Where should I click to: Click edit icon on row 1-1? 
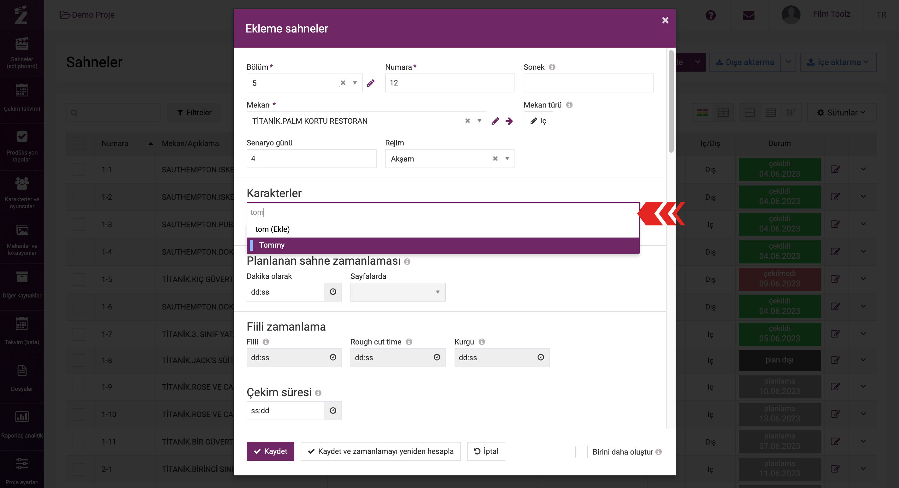835,170
